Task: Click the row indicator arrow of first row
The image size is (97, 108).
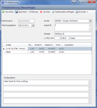Action: pyautogui.click(x=4, y=49)
